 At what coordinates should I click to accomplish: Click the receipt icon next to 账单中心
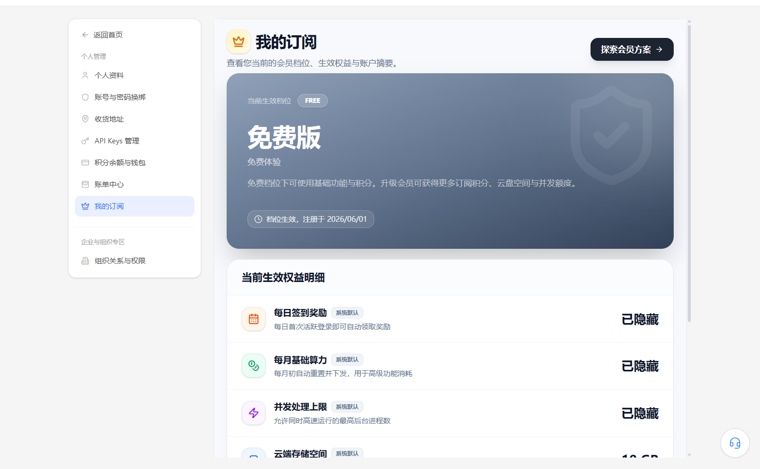point(85,184)
